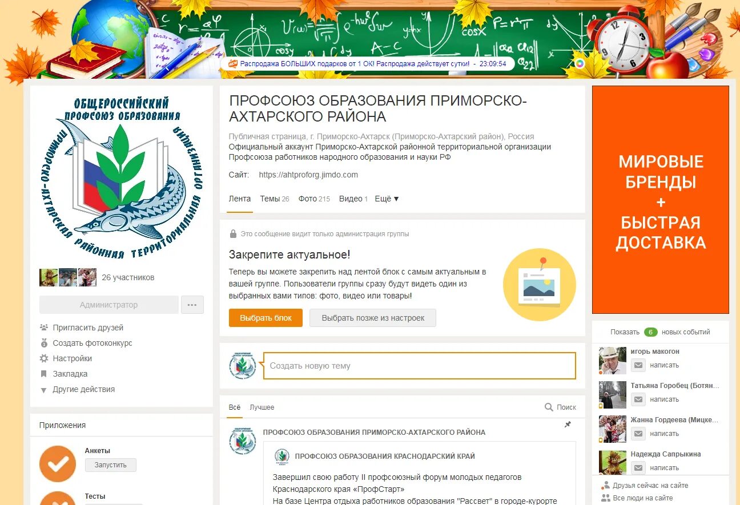The width and height of the screenshot is (740, 505).
Task: Open Жанна Гордеева profile name
Action: pos(674,420)
